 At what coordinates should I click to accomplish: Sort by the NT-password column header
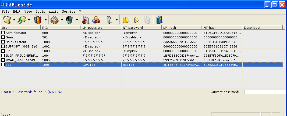coord(141,28)
